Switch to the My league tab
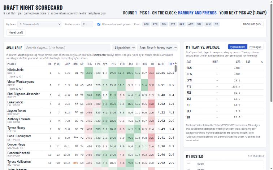Viewport: 273px width, 170px height. pos(255,47)
